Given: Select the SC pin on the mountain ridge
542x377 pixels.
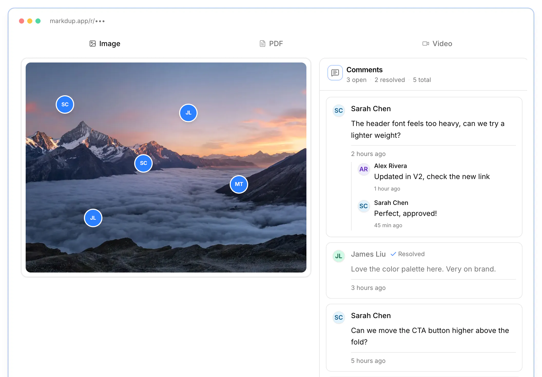Looking at the screenshot, I should (143, 163).
